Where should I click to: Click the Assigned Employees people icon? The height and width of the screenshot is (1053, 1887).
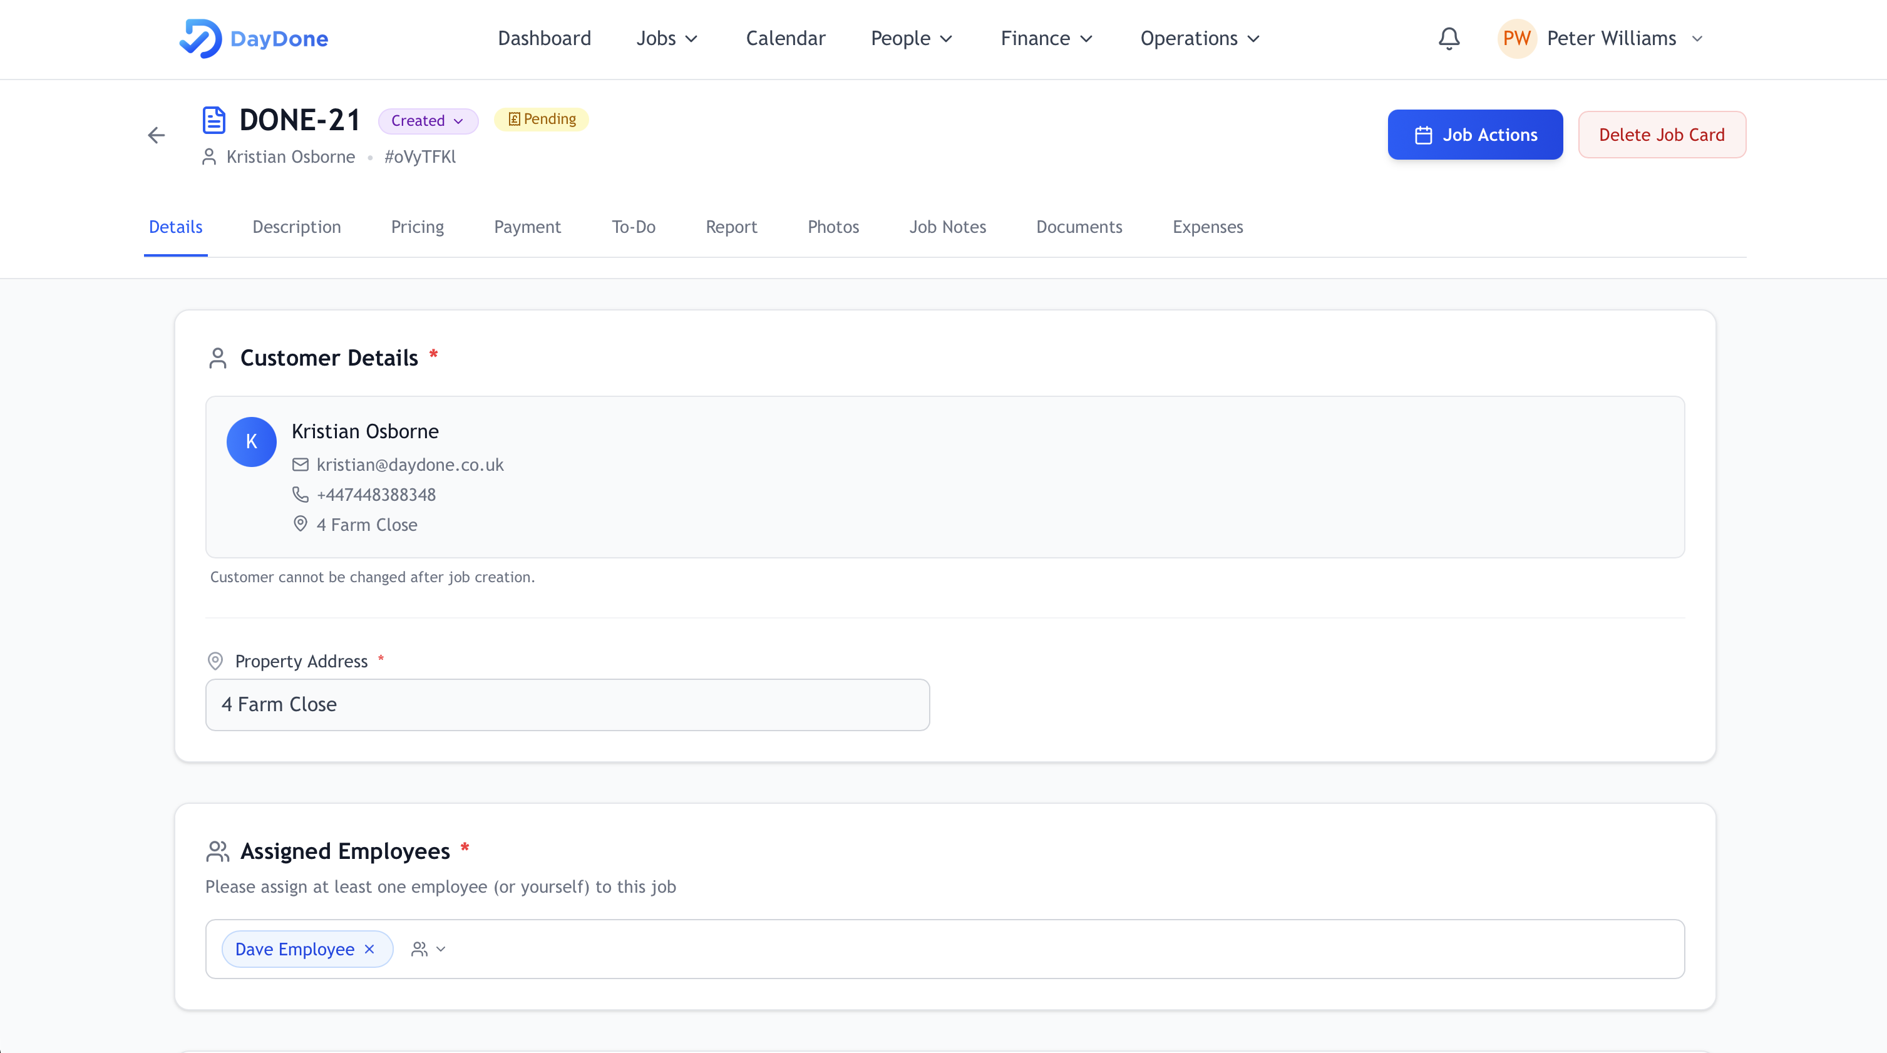(x=217, y=851)
